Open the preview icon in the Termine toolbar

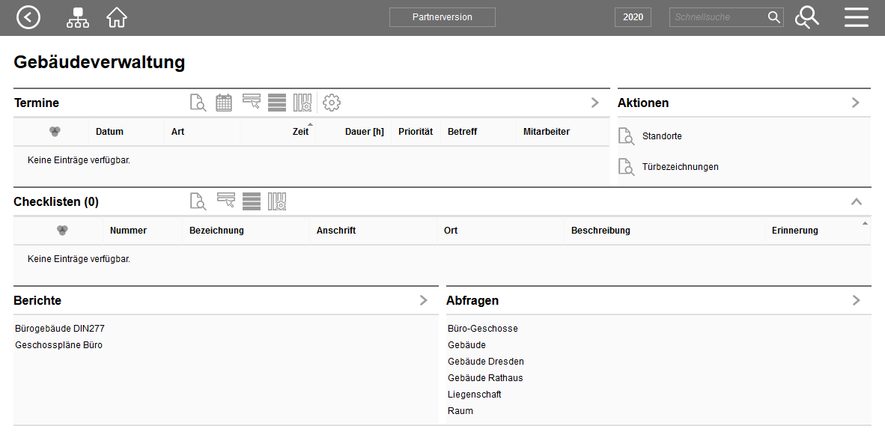coord(198,103)
